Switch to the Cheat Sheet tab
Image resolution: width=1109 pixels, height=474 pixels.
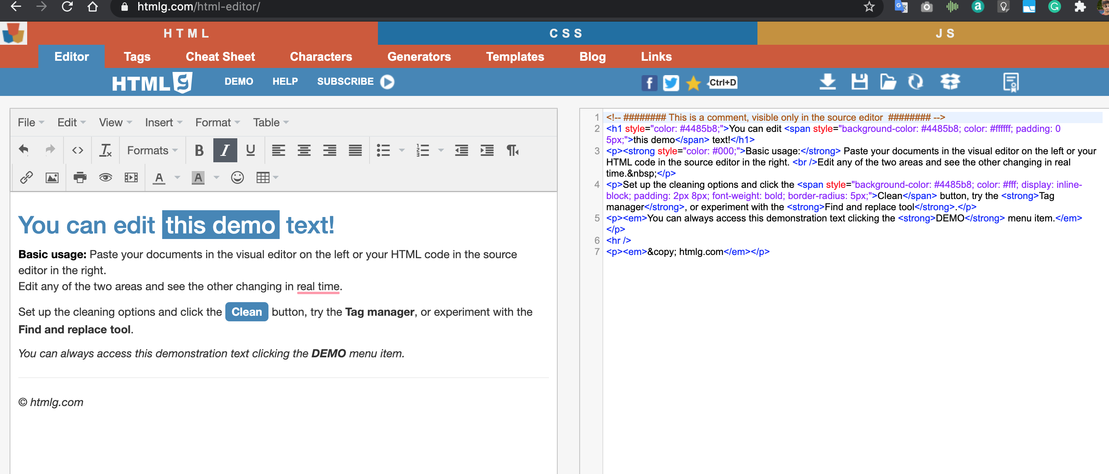(x=220, y=56)
